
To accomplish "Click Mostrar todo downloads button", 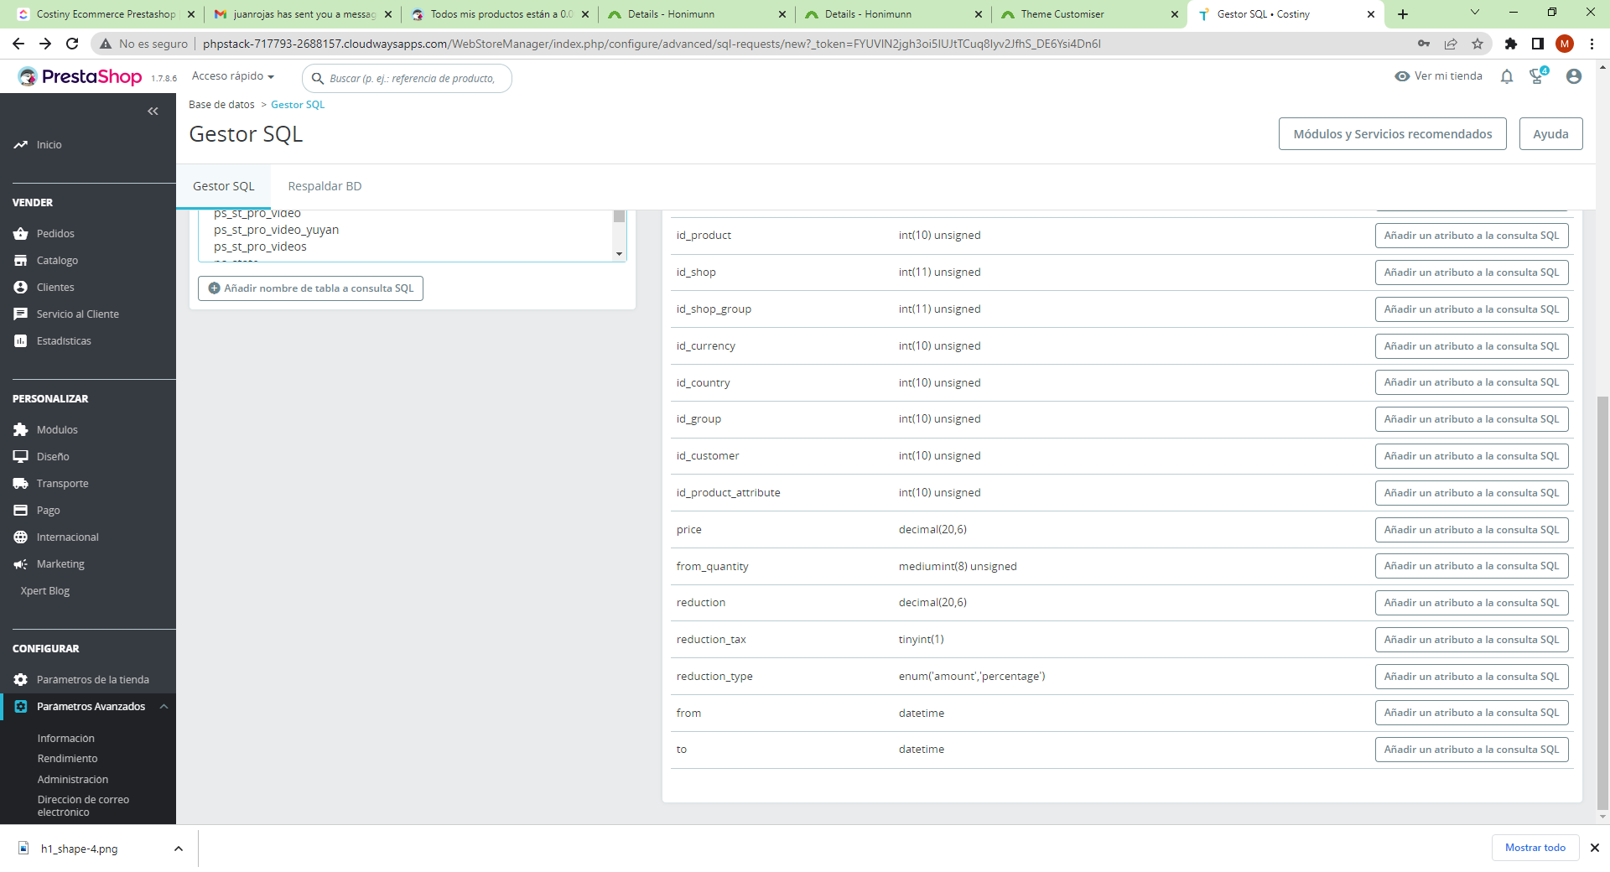I will (x=1535, y=848).
